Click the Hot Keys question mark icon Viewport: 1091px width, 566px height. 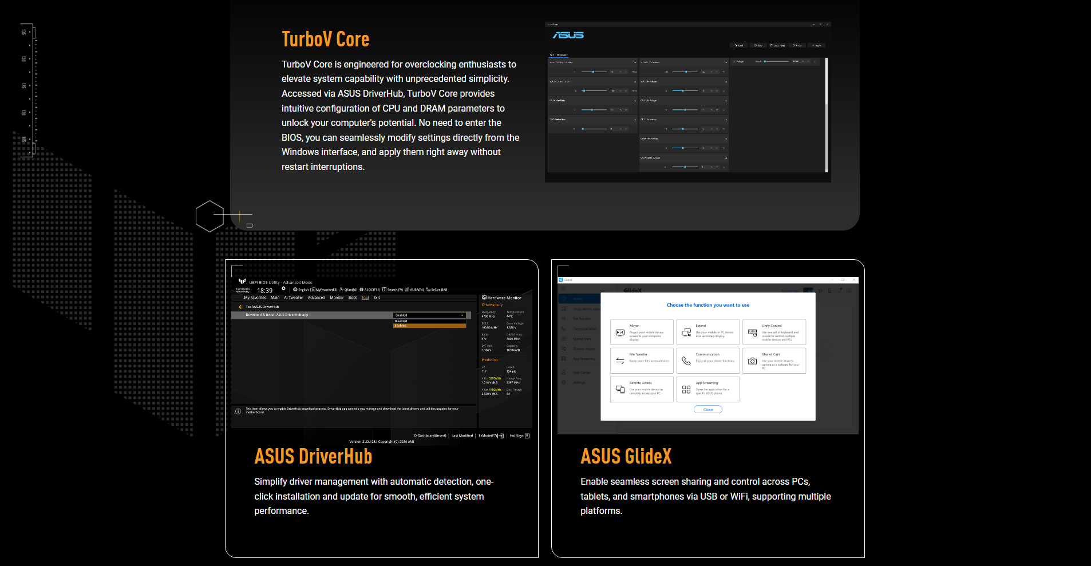click(x=527, y=436)
